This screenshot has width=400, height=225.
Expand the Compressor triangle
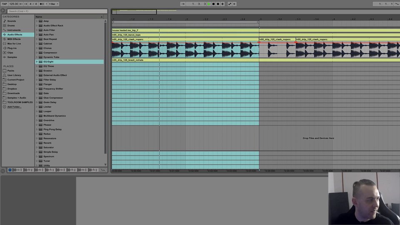coord(37,52)
